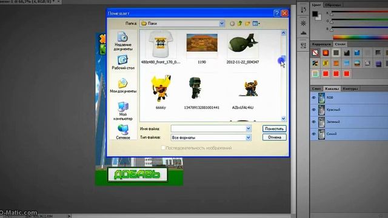
Task: Open Рабочий стол location
Action: [122, 62]
